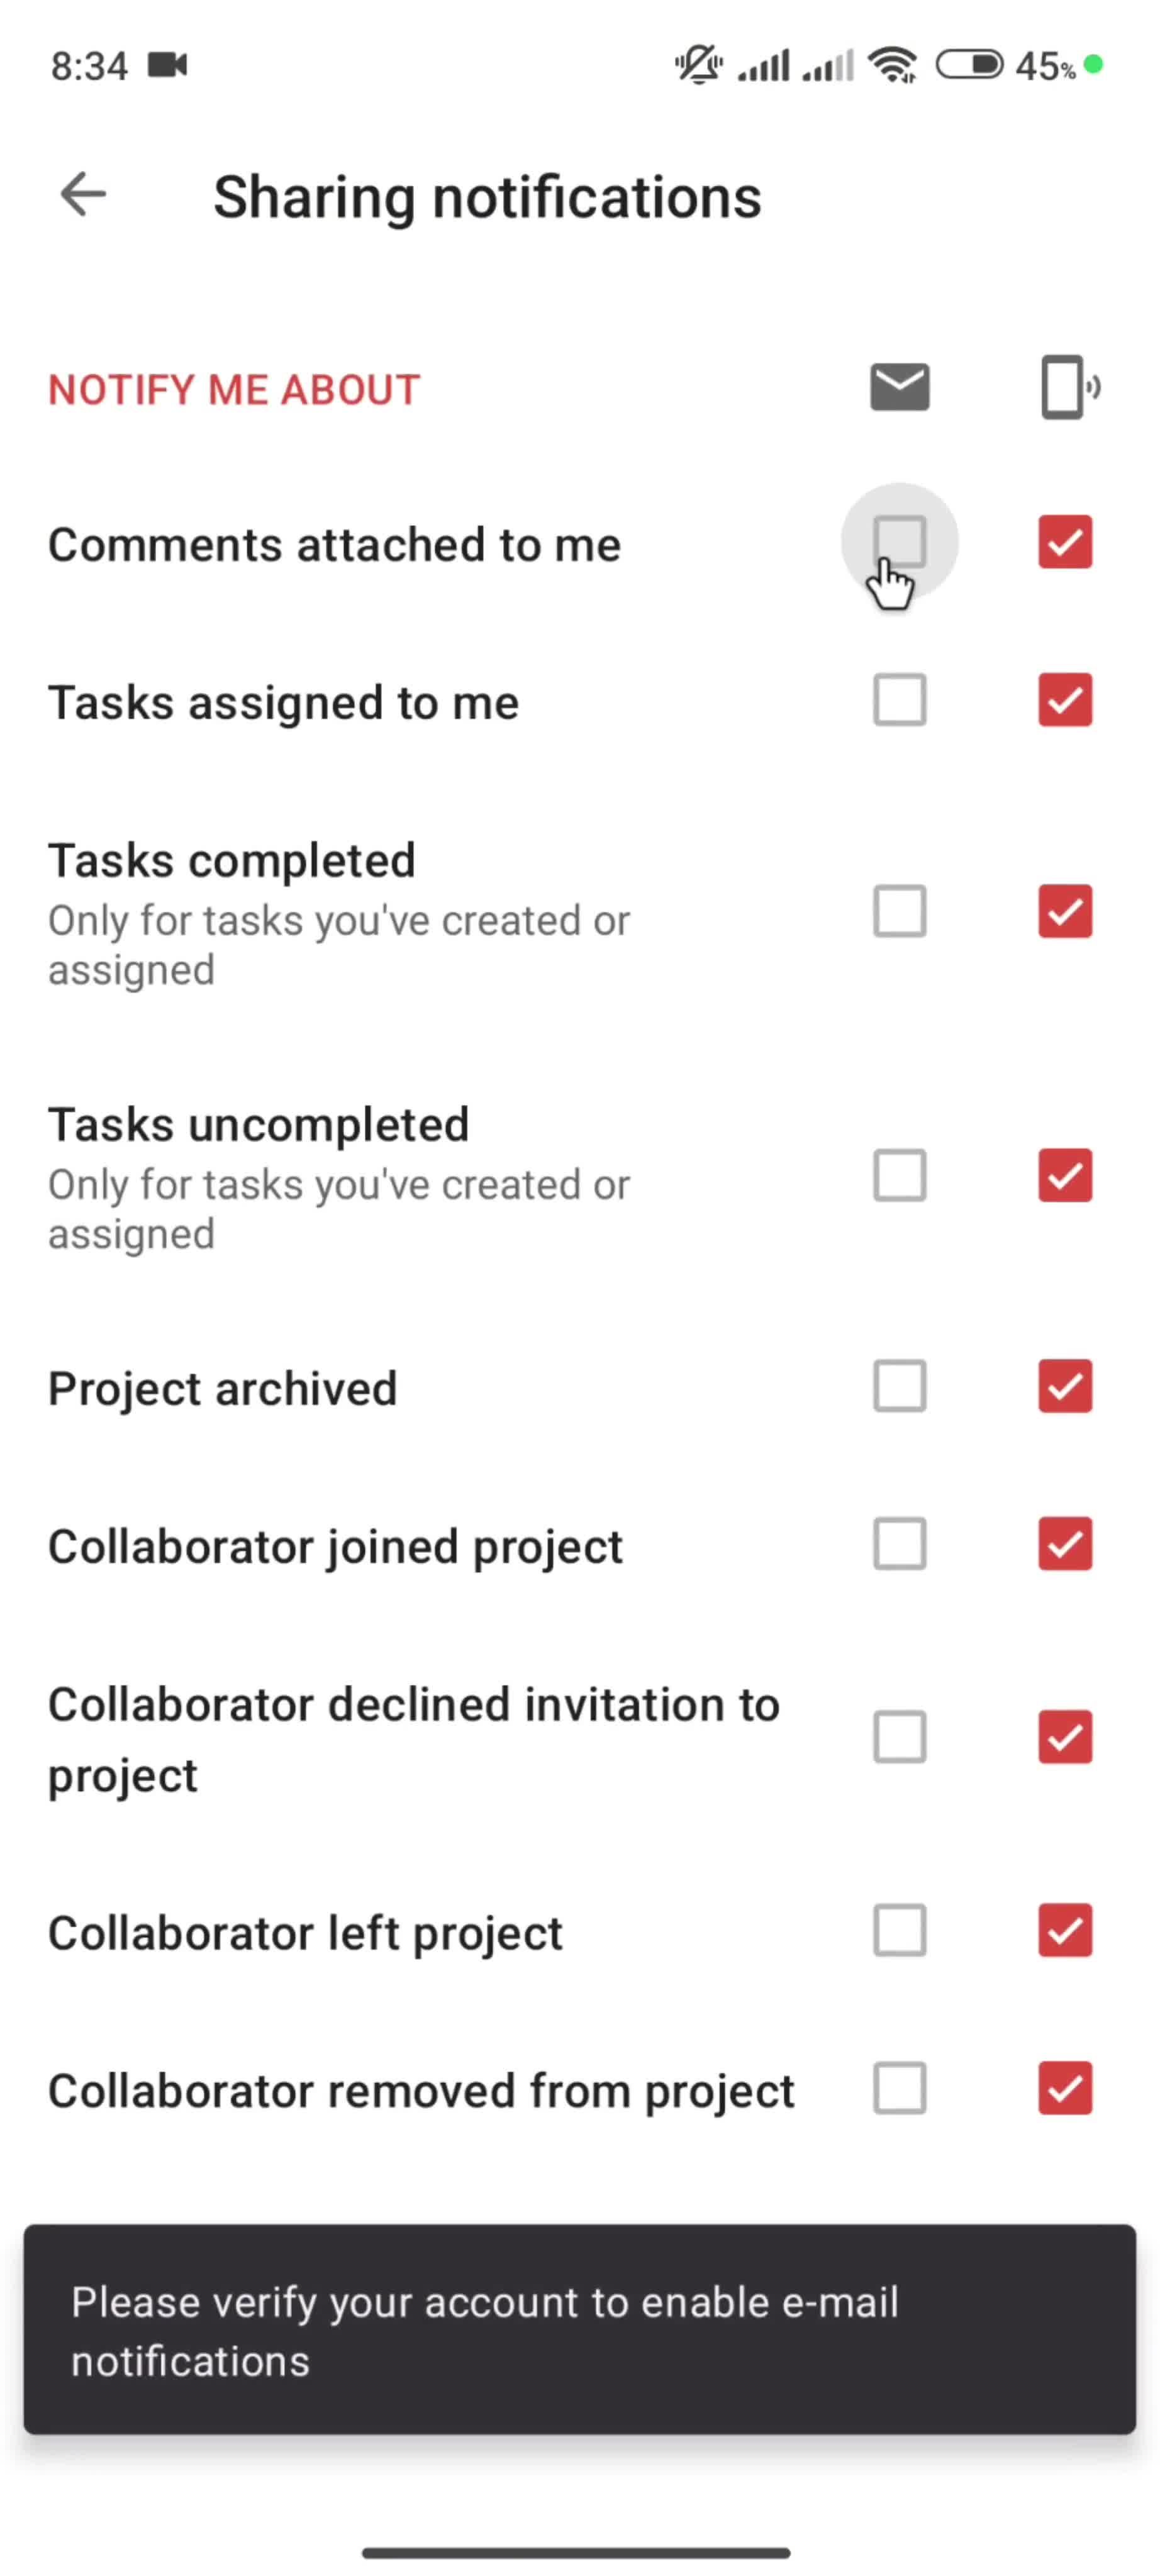The image size is (1160, 2576).
Task: Tap the muted bell status icon
Action: point(698,66)
